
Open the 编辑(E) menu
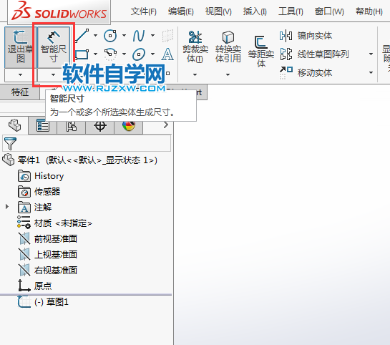pos(180,11)
